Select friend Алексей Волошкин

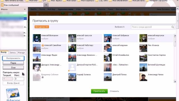(x=50, y=38)
